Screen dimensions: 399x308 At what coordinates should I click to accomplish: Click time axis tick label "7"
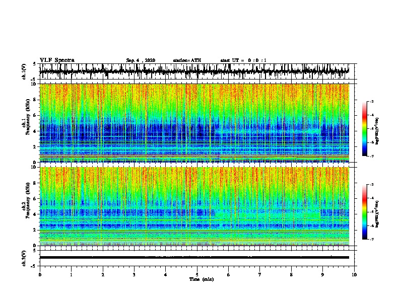[x=260, y=275]
